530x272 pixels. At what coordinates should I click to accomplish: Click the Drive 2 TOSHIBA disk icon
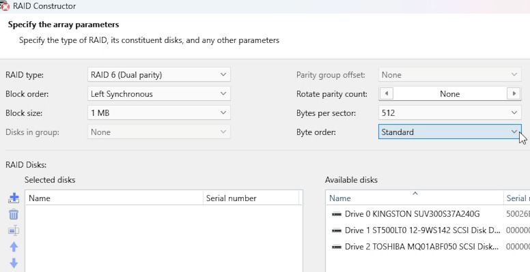[x=337, y=247]
